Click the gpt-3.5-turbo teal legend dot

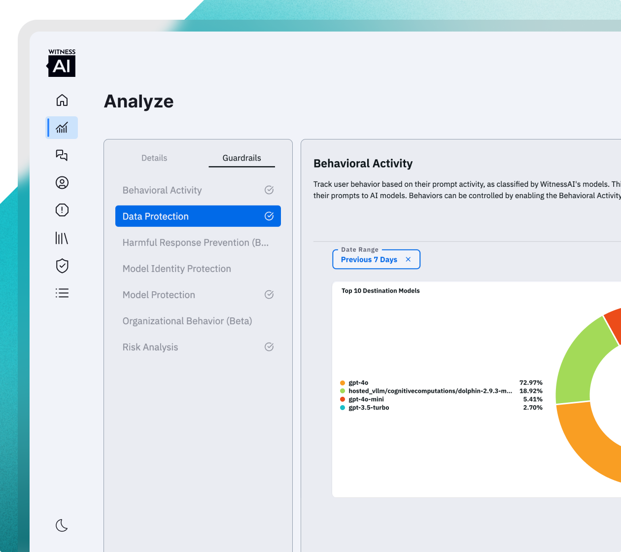coord(343,408)
